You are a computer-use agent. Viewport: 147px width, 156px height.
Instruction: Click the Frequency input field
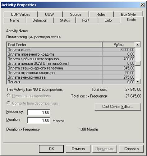(39, 112)
